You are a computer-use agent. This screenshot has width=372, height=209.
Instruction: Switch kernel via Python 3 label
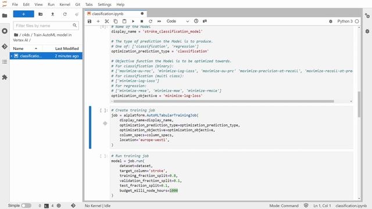[345, 21]
